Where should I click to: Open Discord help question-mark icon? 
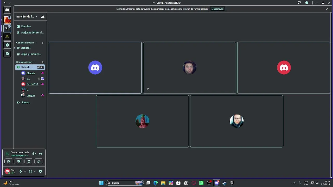point(307,3)
